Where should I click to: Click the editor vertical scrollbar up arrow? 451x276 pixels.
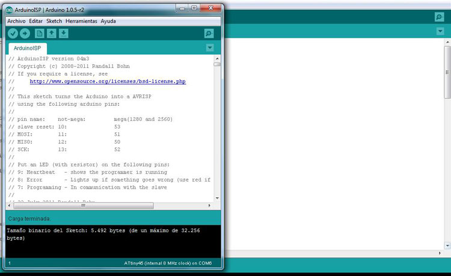pyautogui.click(x=217, y=58)
